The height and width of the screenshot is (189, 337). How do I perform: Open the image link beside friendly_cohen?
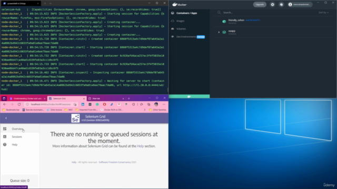coord(253,20)
